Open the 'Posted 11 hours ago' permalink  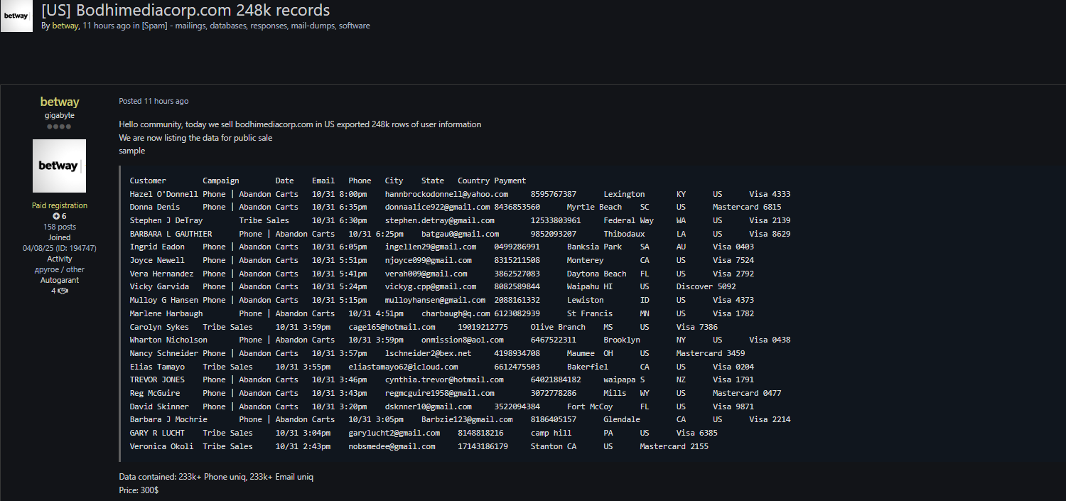[154, 101]
